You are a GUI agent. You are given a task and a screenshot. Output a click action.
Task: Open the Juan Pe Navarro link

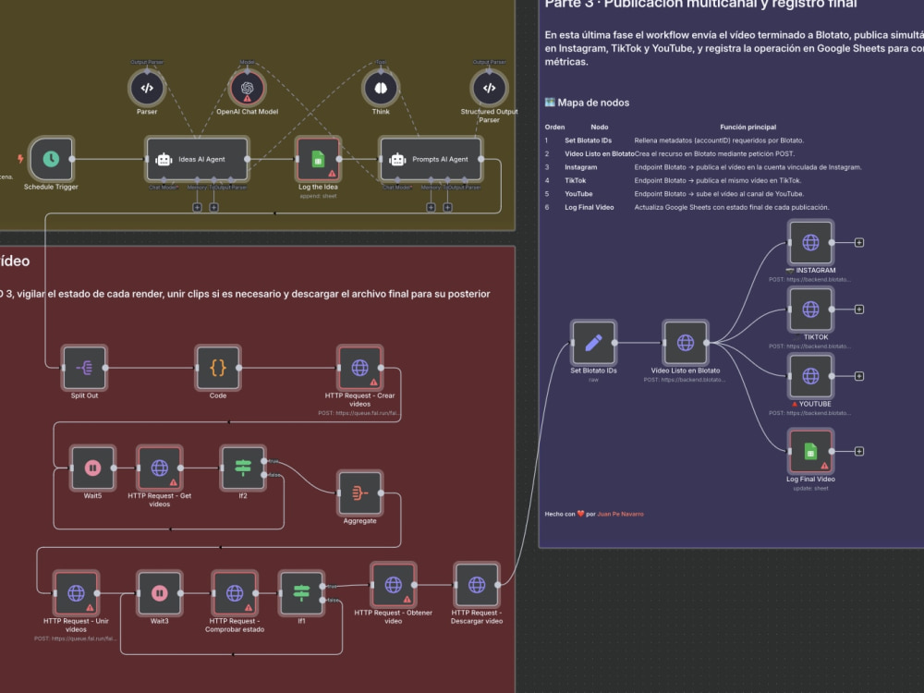pyautogui.click(x=621, y=514)
